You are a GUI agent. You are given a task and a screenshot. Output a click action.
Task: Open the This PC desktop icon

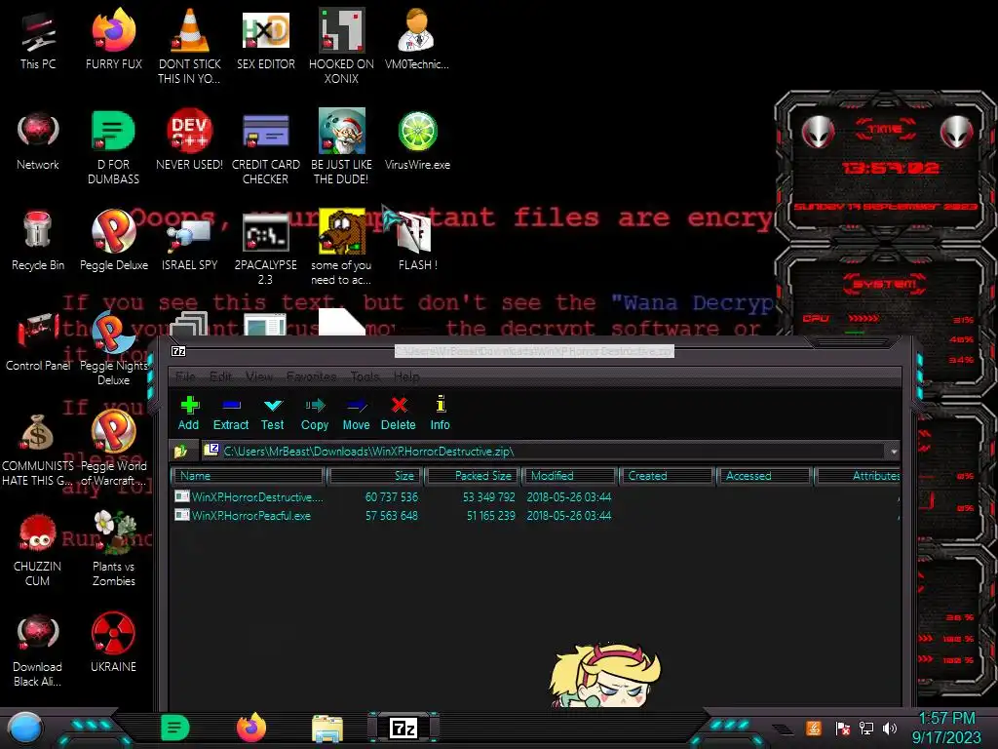click(38, 39)
